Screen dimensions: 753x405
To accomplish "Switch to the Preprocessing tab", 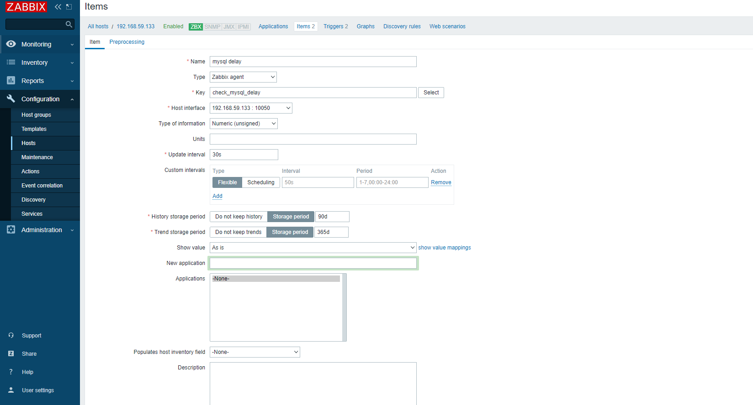I will point(127,42).
